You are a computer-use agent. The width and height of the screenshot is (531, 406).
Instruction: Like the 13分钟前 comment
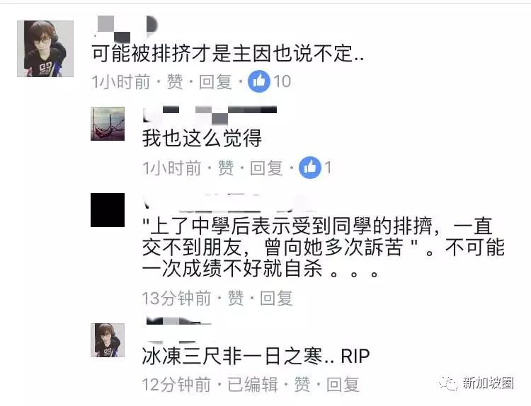pos(236,298)
